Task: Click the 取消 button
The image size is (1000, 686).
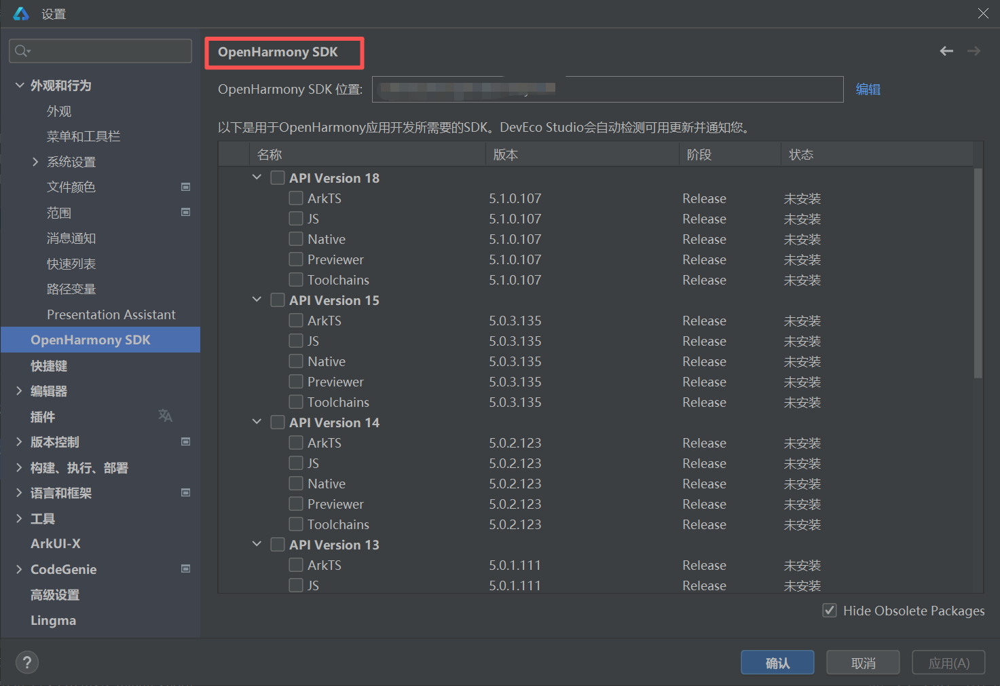Action: (x=863, y=663)
